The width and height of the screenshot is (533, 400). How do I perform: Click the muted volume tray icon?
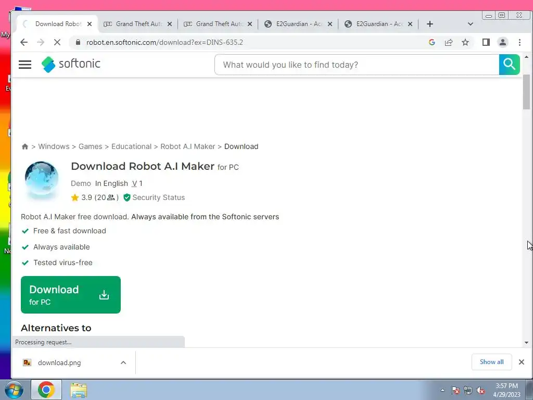(480, 390)
